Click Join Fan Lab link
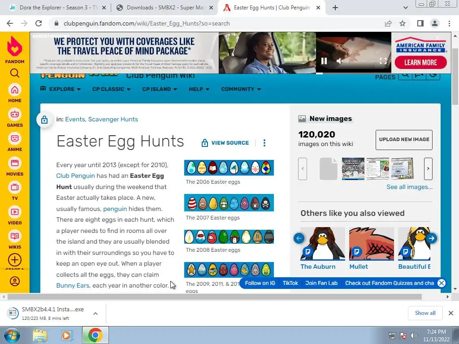 (321, 283)
